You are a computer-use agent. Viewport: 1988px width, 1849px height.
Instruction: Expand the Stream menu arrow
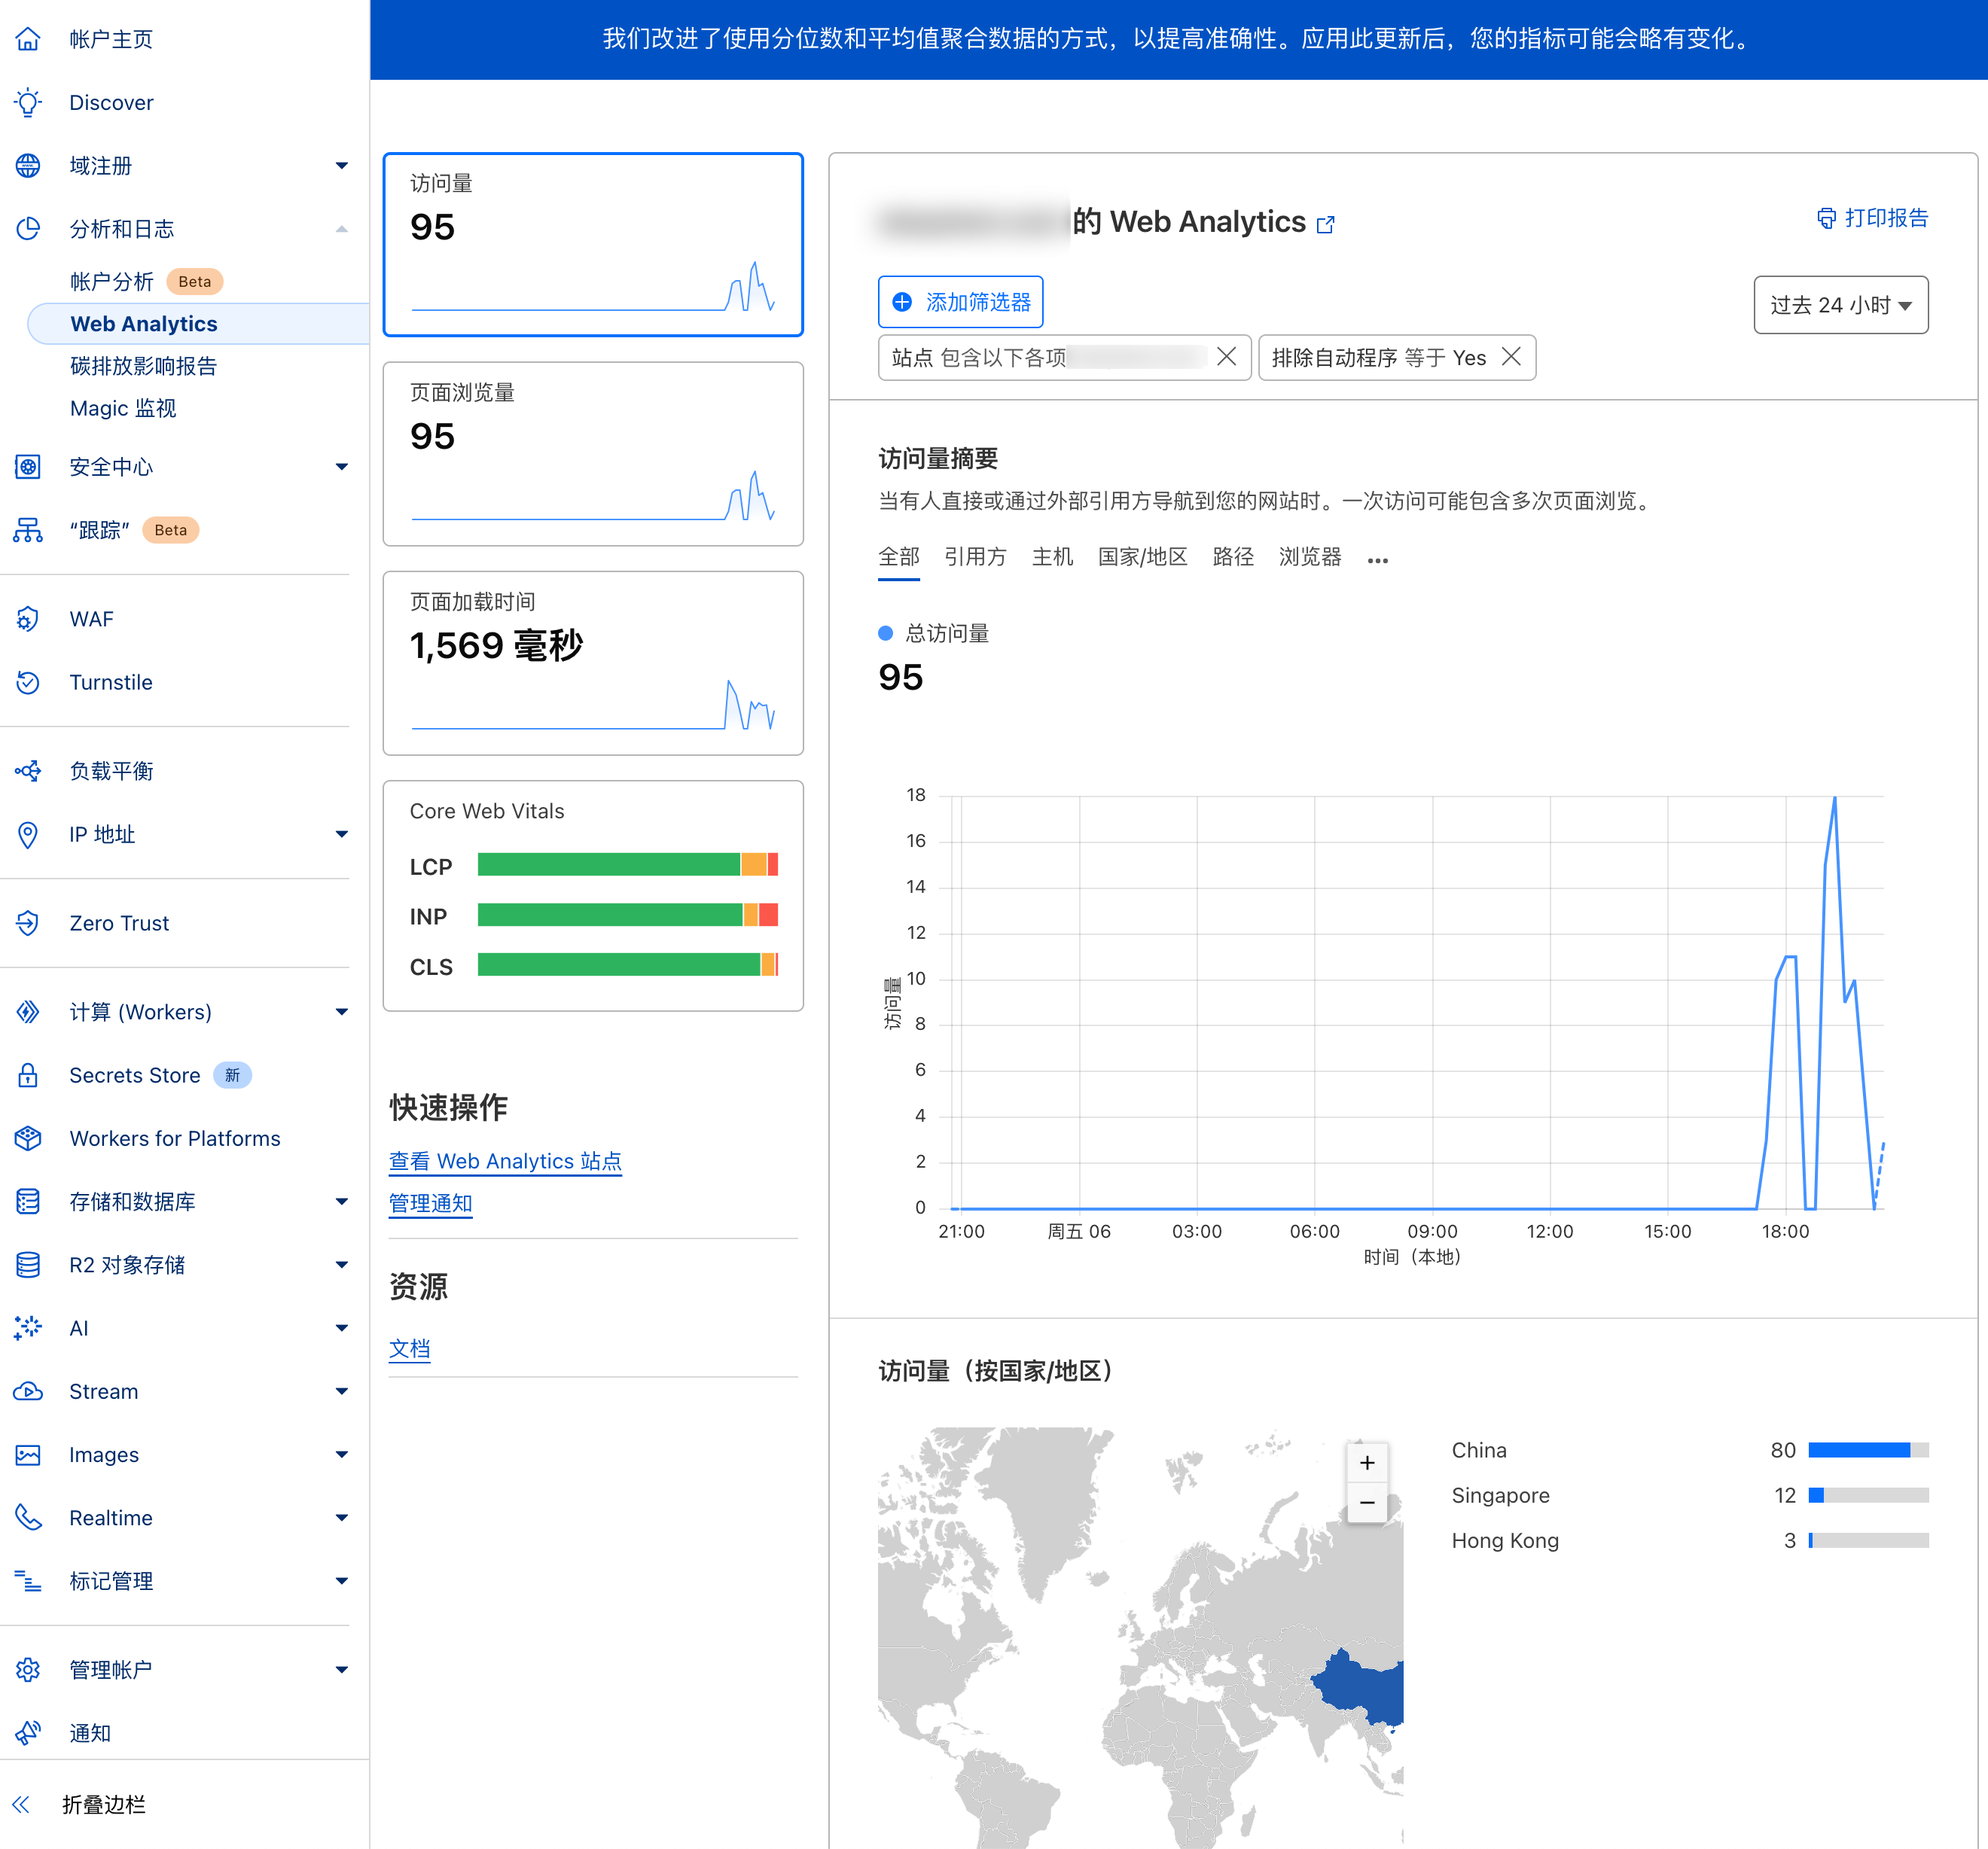point(341,1391)
